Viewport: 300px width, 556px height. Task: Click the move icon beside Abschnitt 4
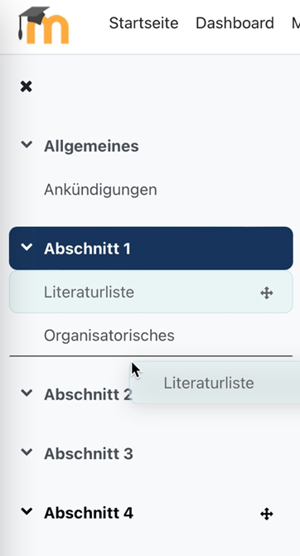pyautogui.click(x=266, y=514)
